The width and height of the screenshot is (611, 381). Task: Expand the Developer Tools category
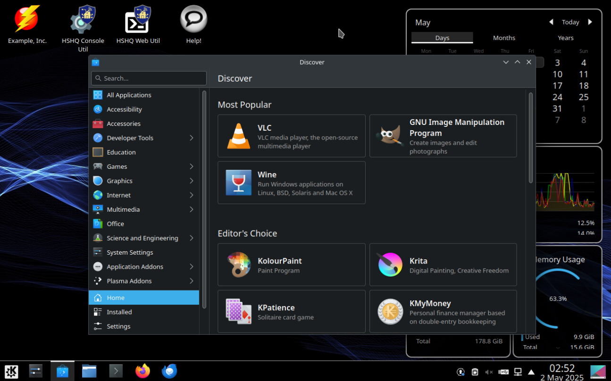192,138
